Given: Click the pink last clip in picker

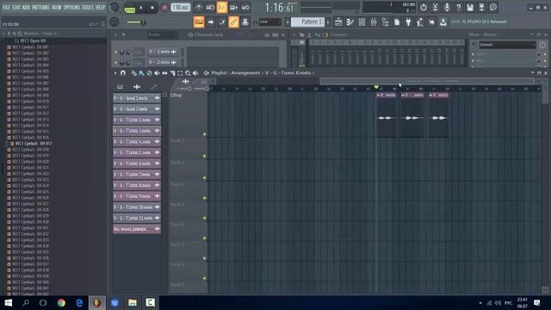Looking at the screenshot, I should coord(137,229).
